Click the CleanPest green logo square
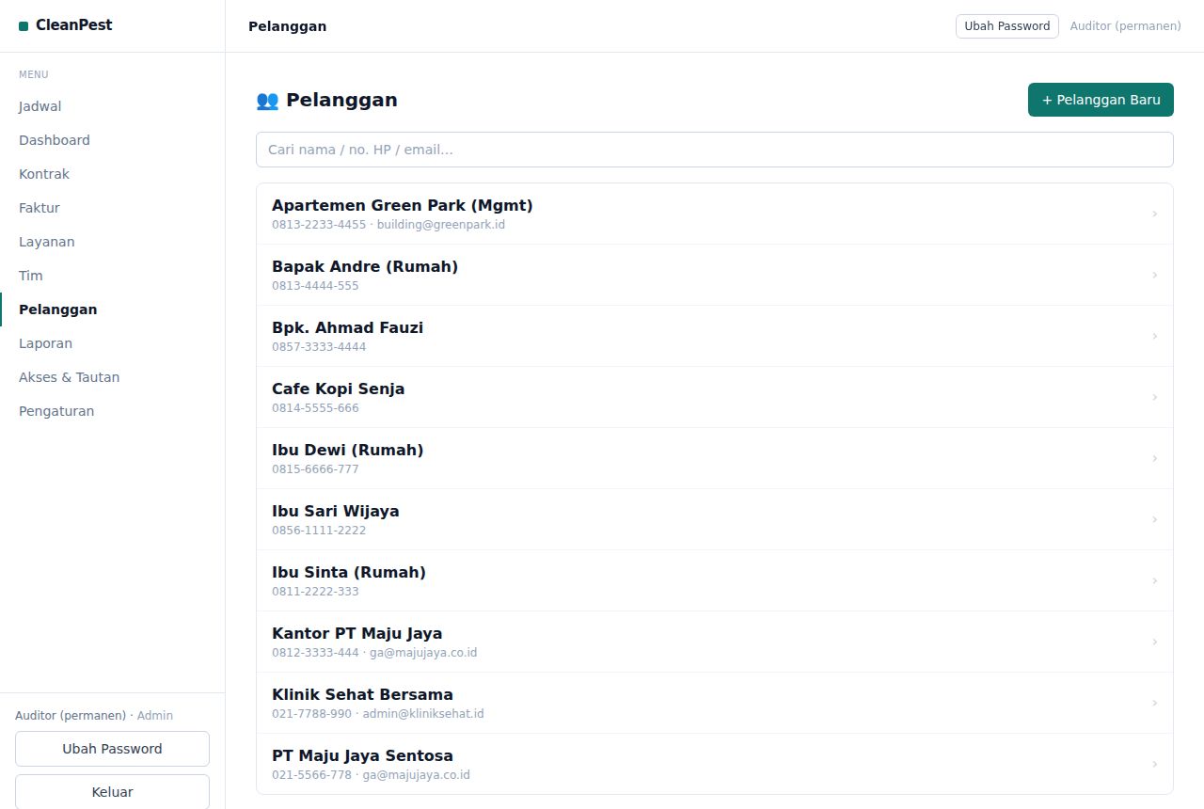The image size is (1204, 809). 24,26
